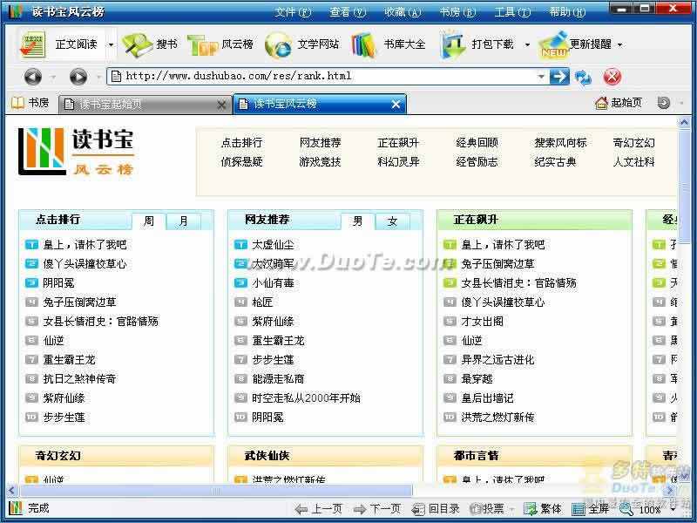Click 回目录 back to contents

click(x=436, y=508)
